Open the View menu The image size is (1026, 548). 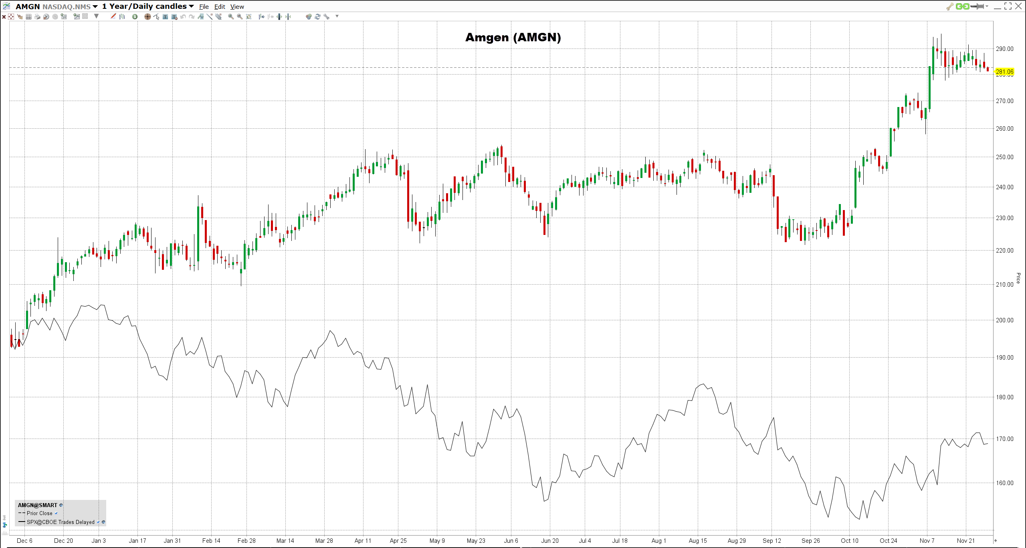(x=237, y=6)
